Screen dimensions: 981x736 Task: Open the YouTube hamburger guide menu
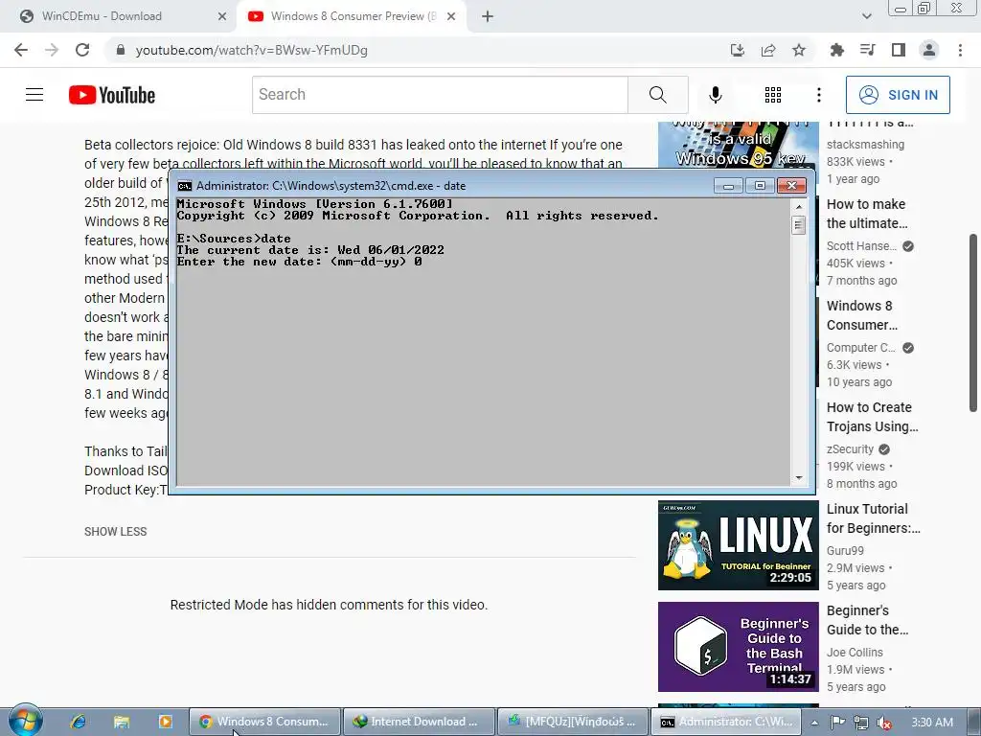pyautogui.click(x=34, y=95)
